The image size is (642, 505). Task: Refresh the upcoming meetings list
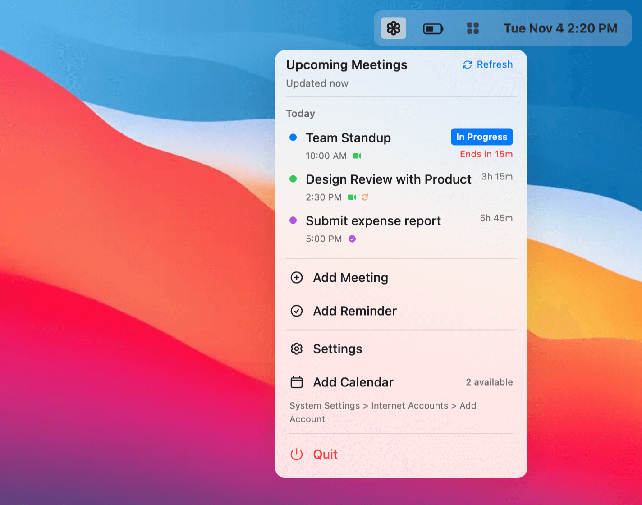tap(488, 65)
